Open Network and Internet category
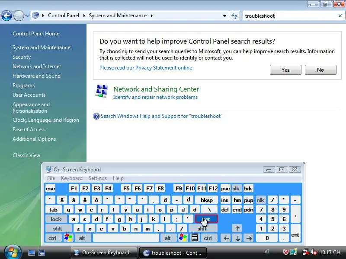Image resolution: width=346 pixels, height=259 pixels. [37, 66]
